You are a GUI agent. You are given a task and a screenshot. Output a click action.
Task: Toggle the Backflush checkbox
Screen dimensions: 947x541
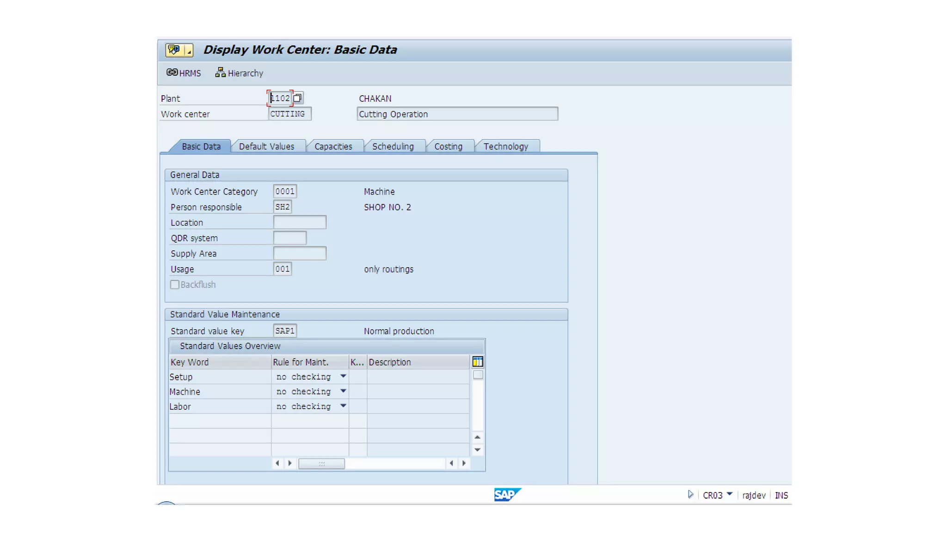(175, 285)
